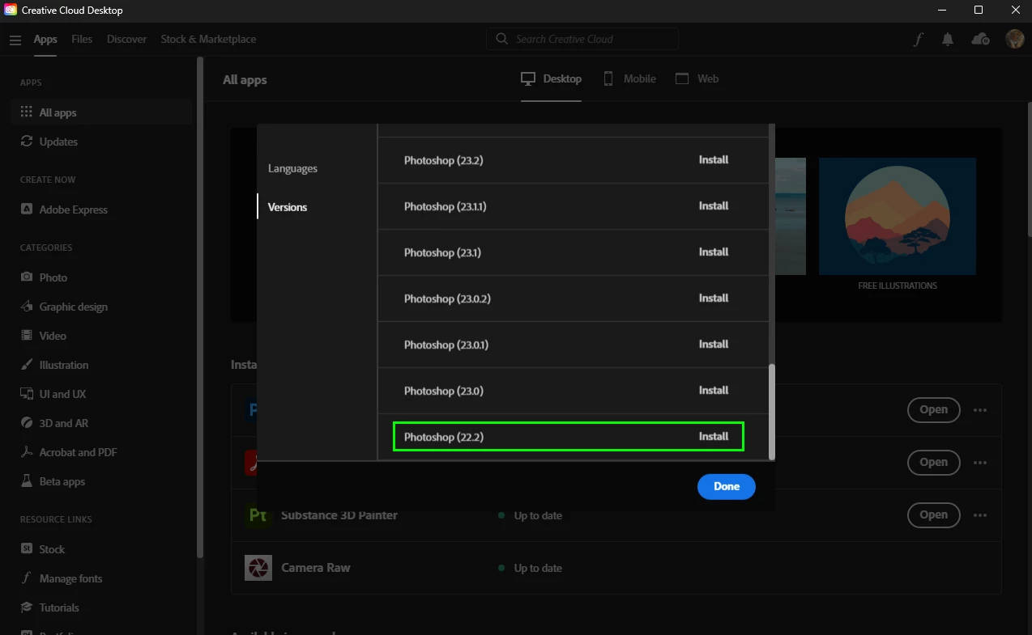This screenshot has height=635, width=1032.
Task: Install Photoshop (23.0.2)
Action: coord(714,298)
